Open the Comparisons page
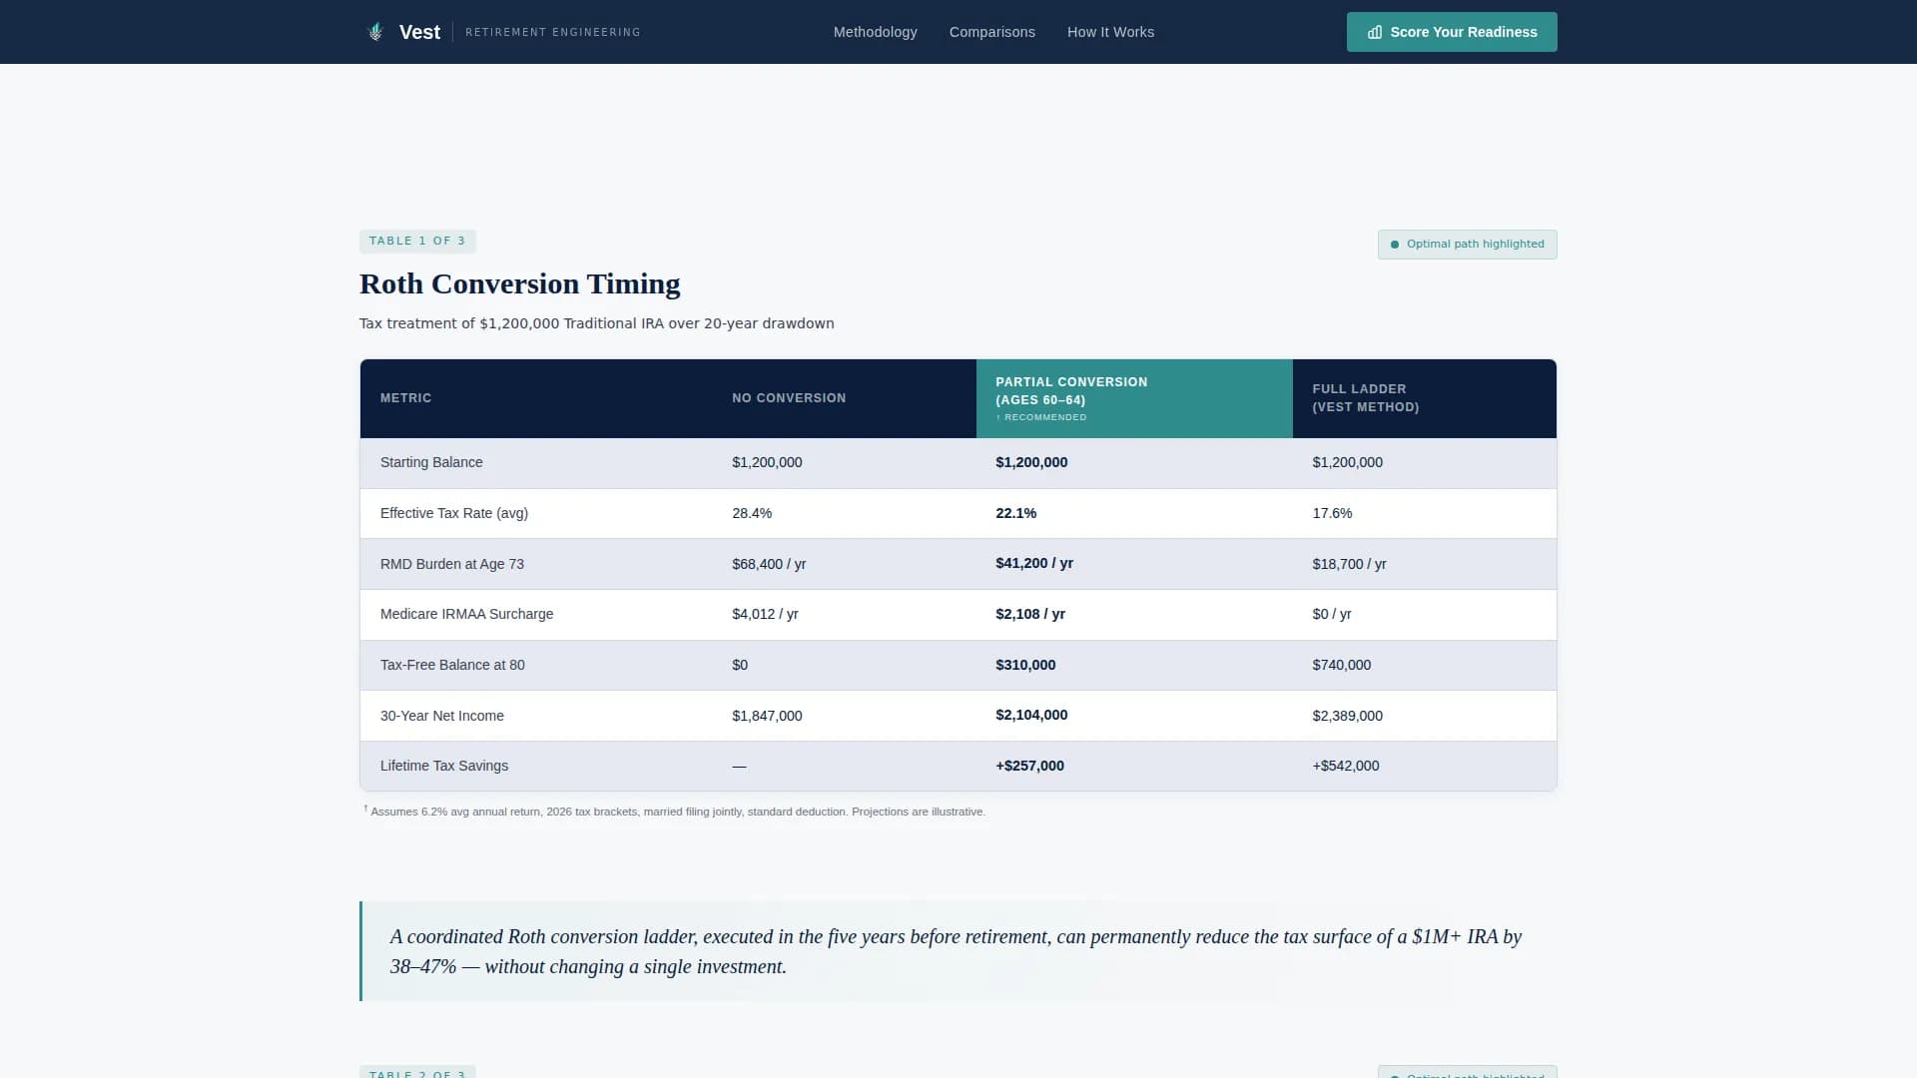Viewport: 1917px width, 1078px height. tap(991, 32)
